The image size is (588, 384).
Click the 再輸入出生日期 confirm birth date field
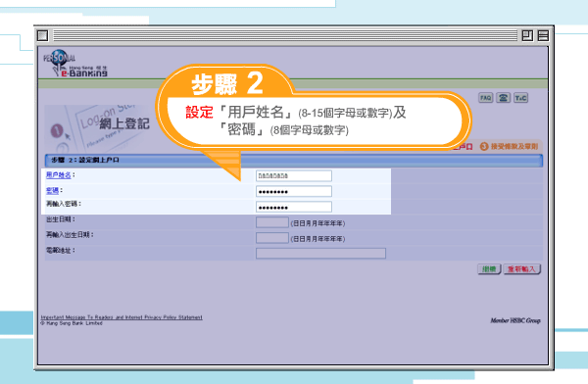coord(272,238)
